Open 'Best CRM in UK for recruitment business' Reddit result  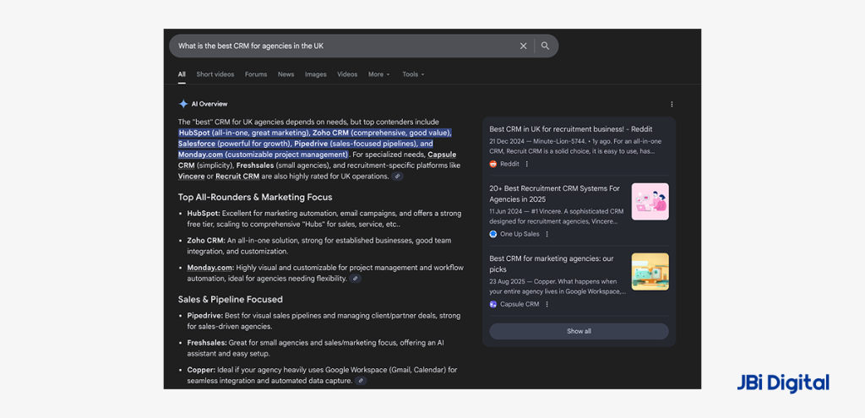coord(571,129)
